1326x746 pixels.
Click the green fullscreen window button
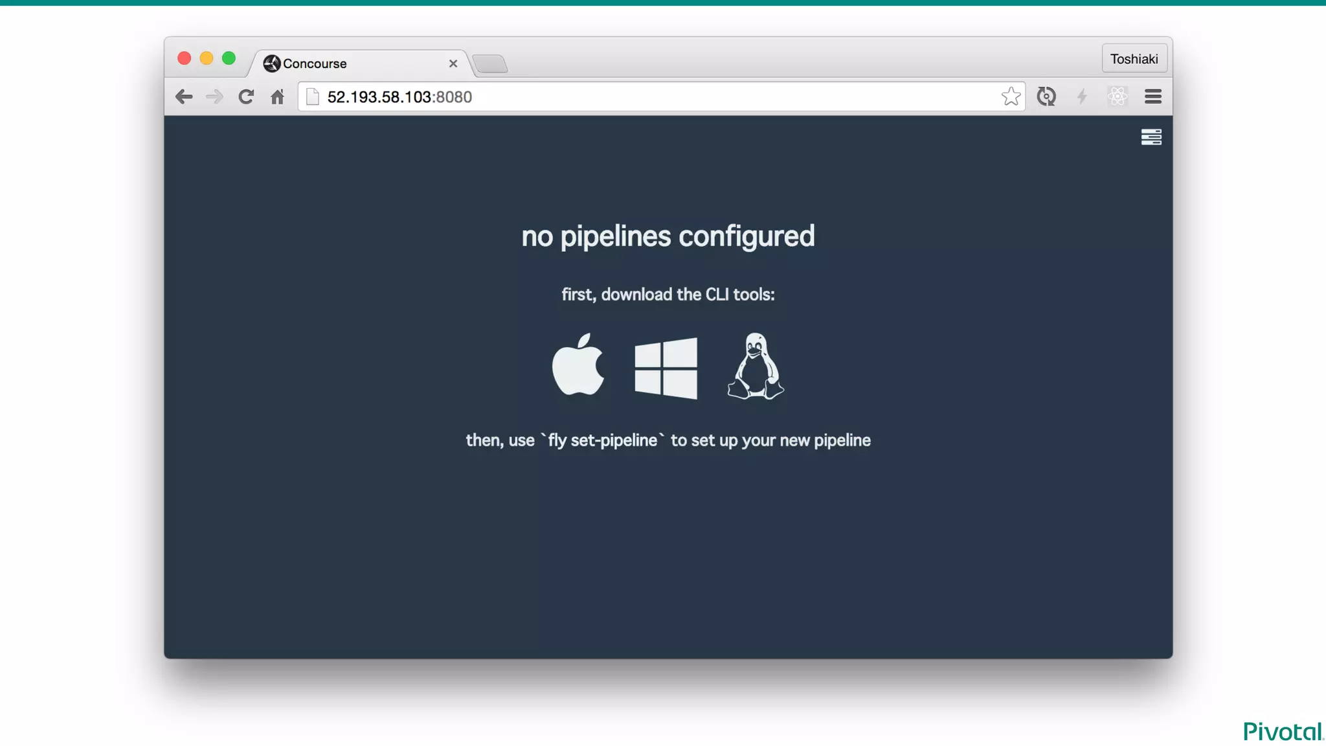point(229,58)
